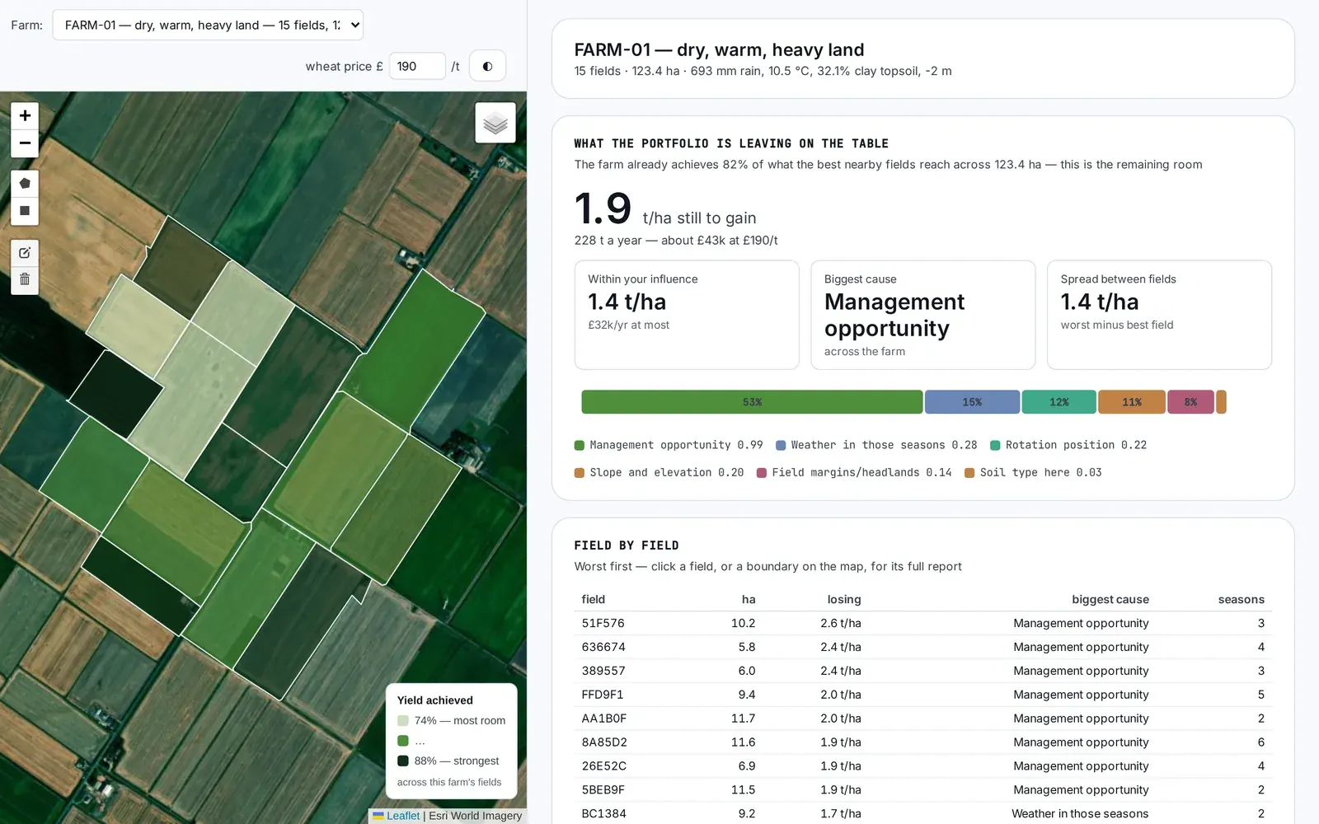Screen dimensions: 1319x824
Task: Click 'Soil type here 0.03' legend entry
Action: point(1033,472)
